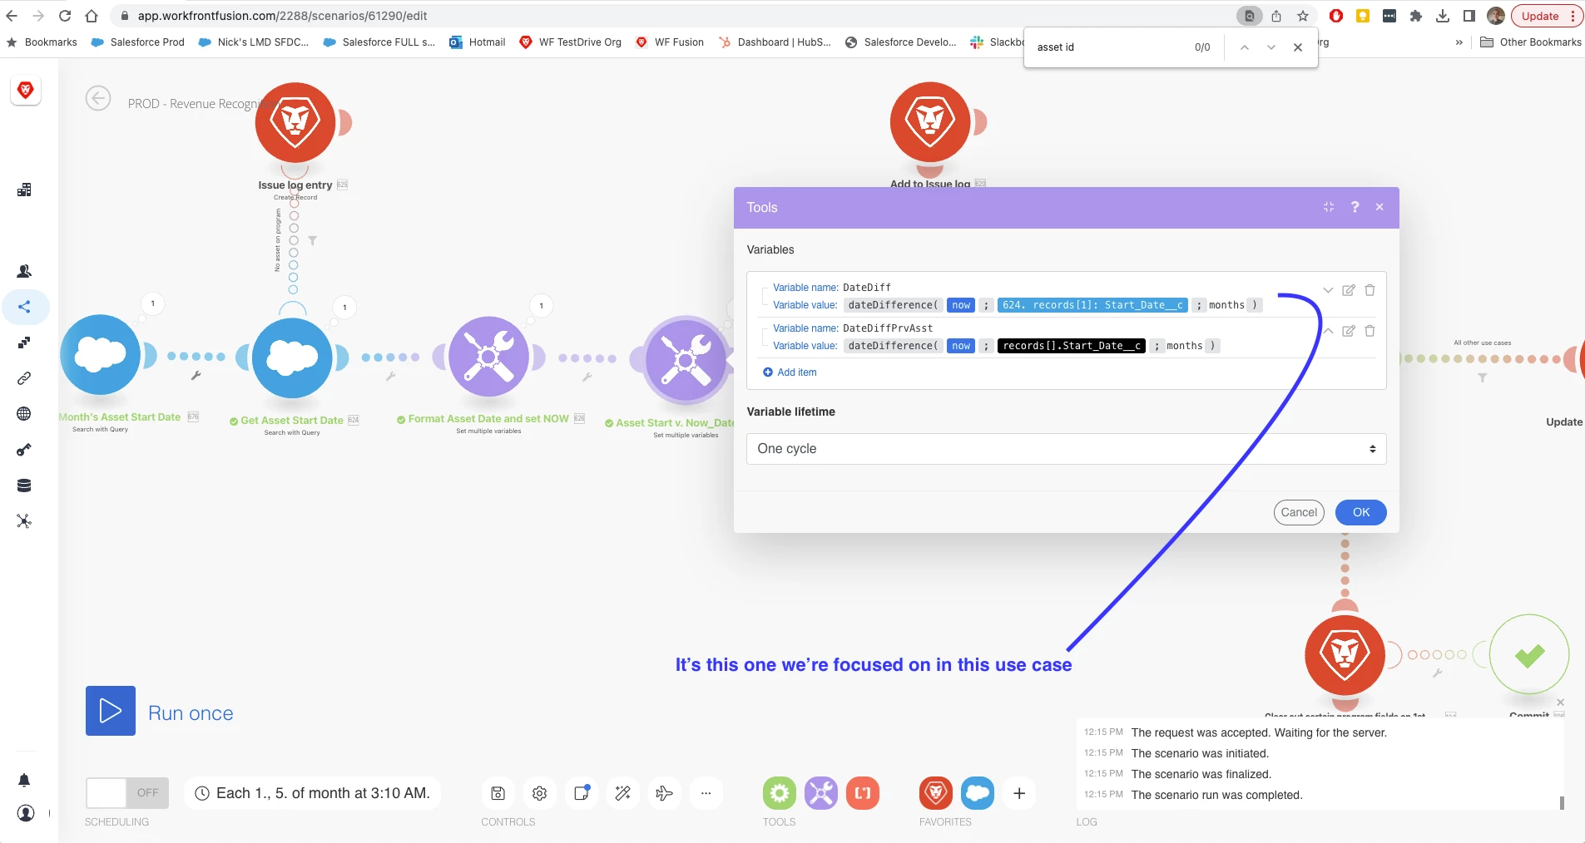1585x843 pixels.
Task: Open the schedule setting Each 1., 5. of month
Action: pyautogui.click(x=313, y=793)
